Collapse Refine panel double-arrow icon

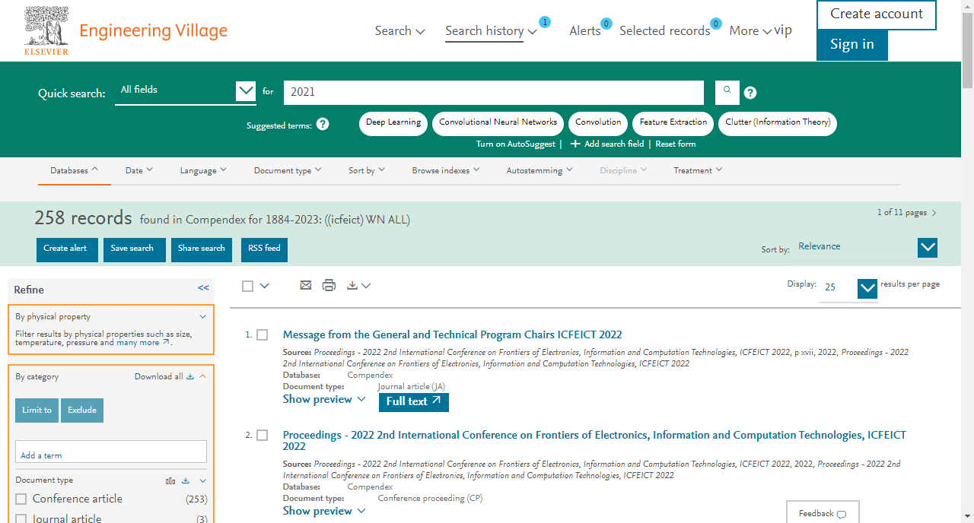click(x=203, y=288)
